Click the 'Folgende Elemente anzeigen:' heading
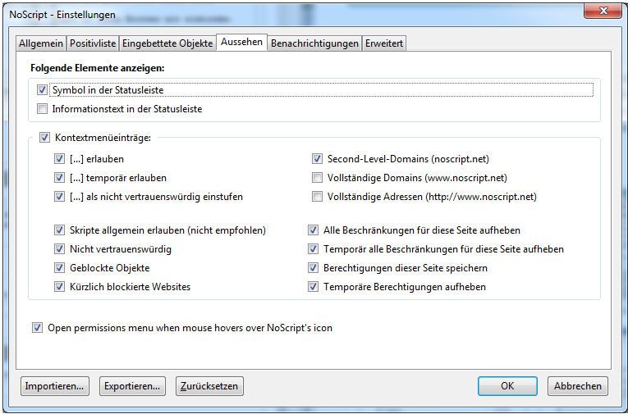 tap(98, 68)
